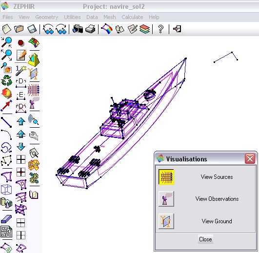Click the question mark help icon
This screenshot has height=253, width=259.
click(x=160, y=29)
